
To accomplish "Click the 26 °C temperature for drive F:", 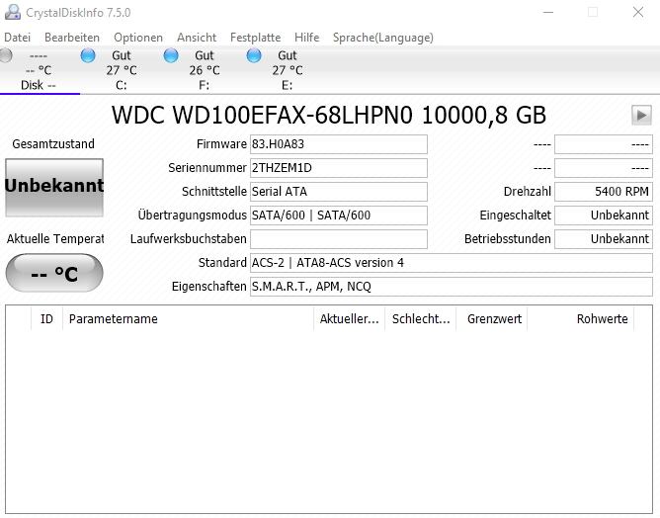I will coord(205,70).
